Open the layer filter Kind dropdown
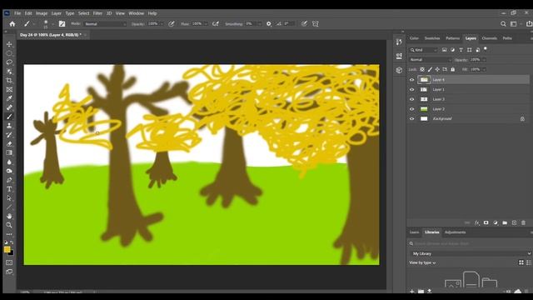The image size is (533, 300). coord(424,50)
